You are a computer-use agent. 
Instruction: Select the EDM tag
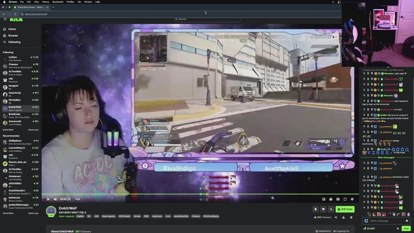[146, 216]
